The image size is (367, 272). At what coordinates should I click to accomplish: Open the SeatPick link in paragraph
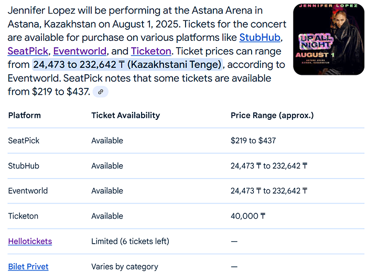pyautogui.click(x=28, y=51)
